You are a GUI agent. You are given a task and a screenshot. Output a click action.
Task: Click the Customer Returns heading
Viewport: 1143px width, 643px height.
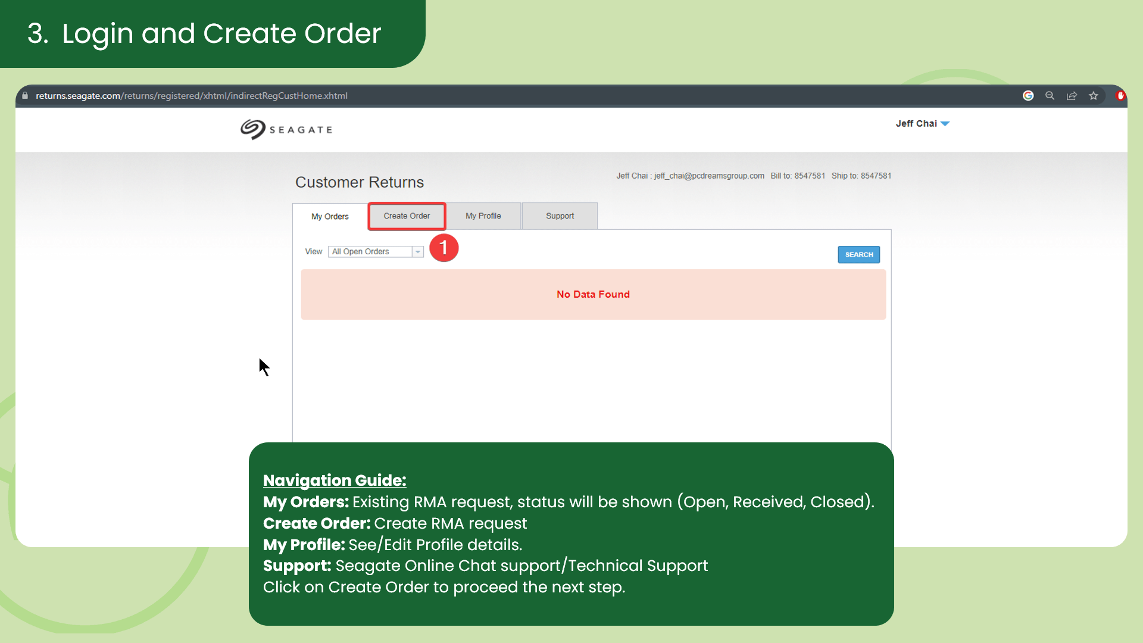click(360, 182)
